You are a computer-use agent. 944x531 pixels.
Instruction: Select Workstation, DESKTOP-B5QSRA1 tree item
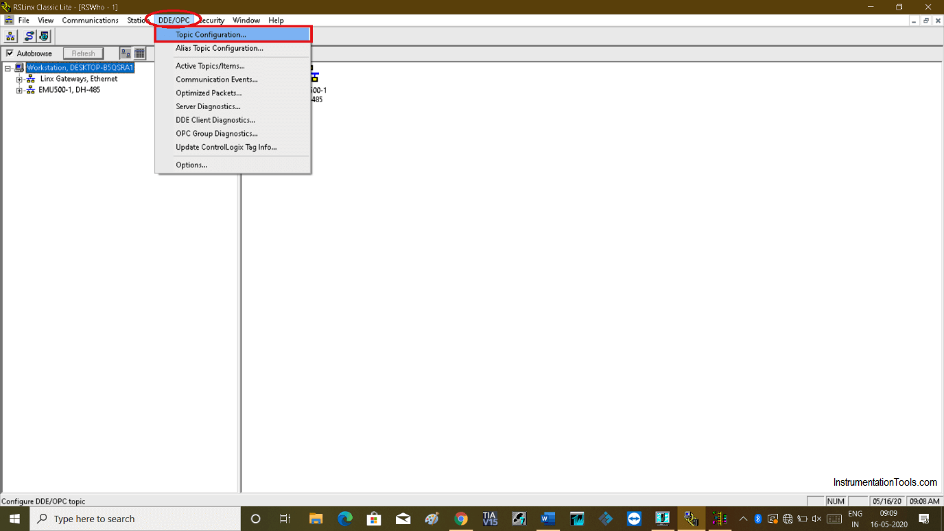[80, 68]
